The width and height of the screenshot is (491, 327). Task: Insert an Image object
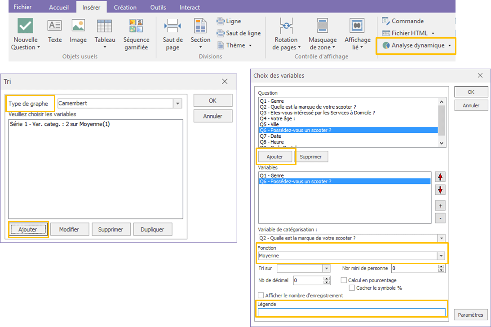click(x=78, y=31)
